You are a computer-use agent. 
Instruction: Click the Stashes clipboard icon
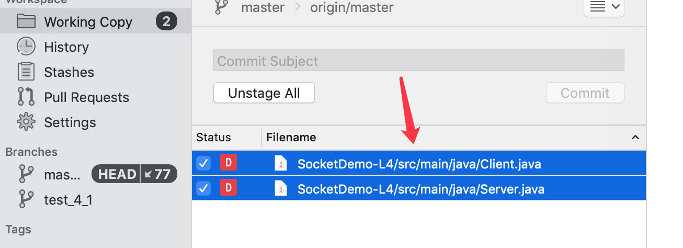coord(26,72)
